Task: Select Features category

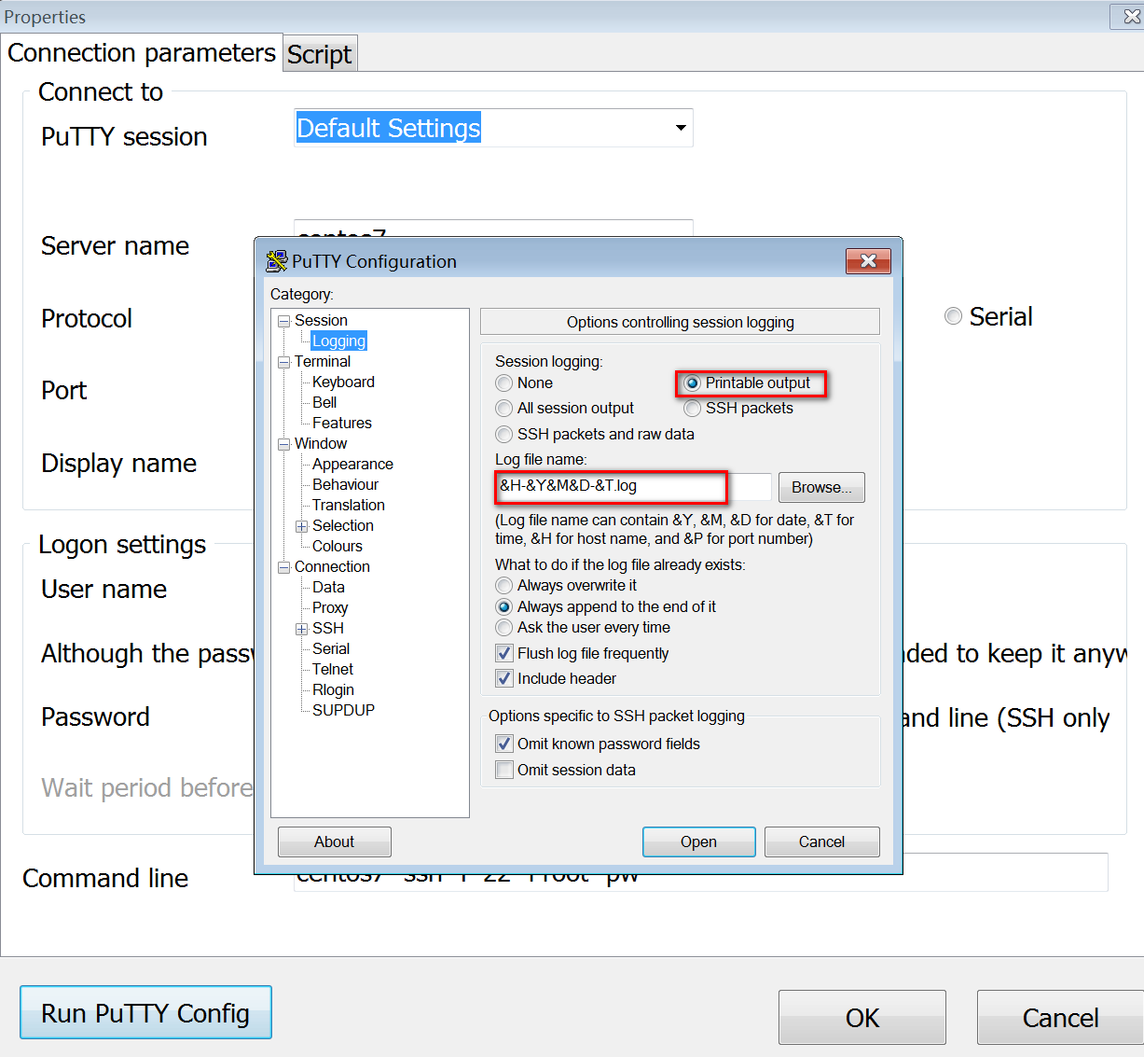Action: tap(342, 424)
